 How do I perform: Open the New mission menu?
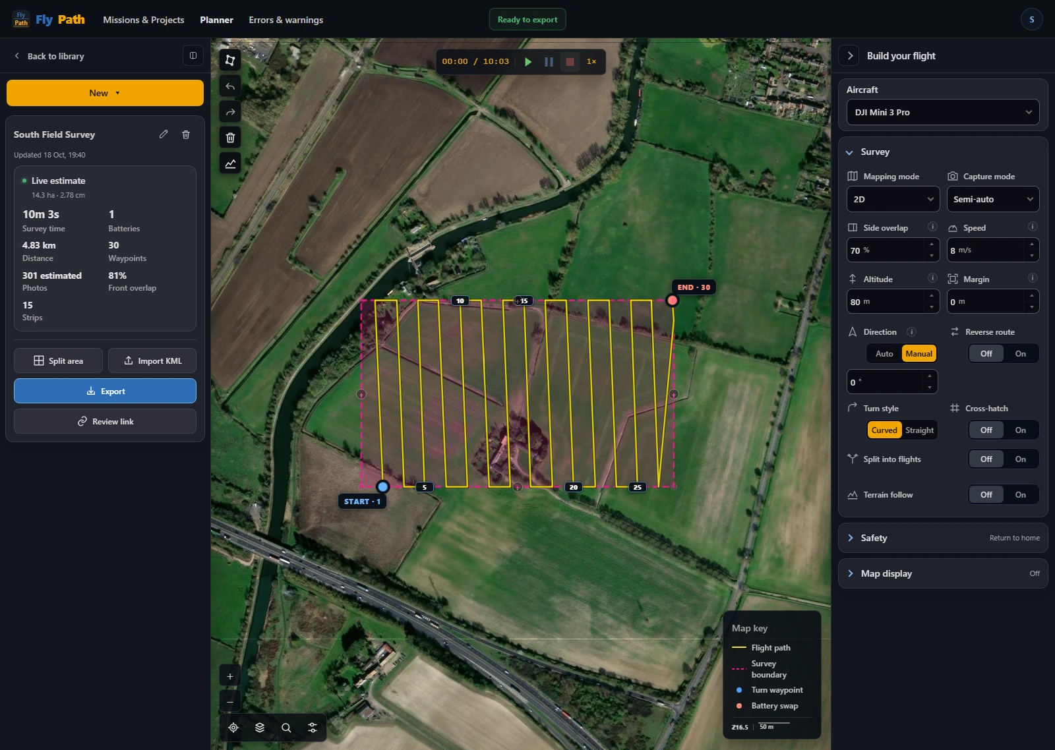105,93
